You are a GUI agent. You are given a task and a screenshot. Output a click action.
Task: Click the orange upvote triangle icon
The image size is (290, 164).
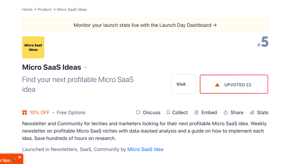coord(217,85)
